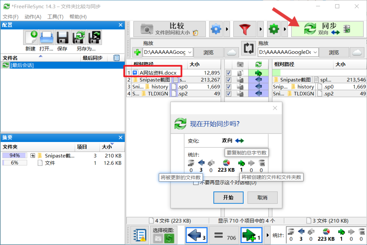Toggle equal files filter showing 706
The height and width of the screenshot is (245, 367).
point(224,235)
